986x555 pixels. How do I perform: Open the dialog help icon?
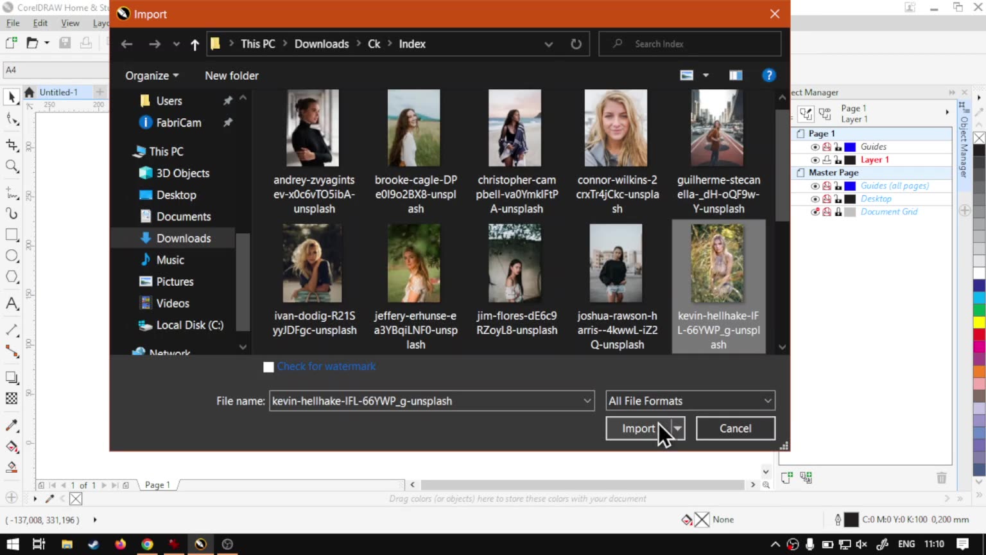coord(768,75)
